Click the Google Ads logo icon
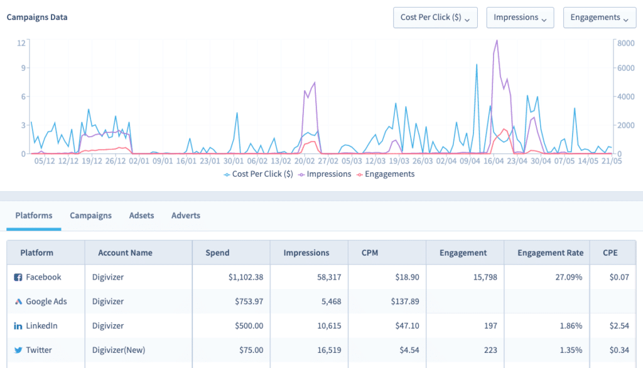Image resolution: width=643 pixels, height=368 pixels. point(18,302)
